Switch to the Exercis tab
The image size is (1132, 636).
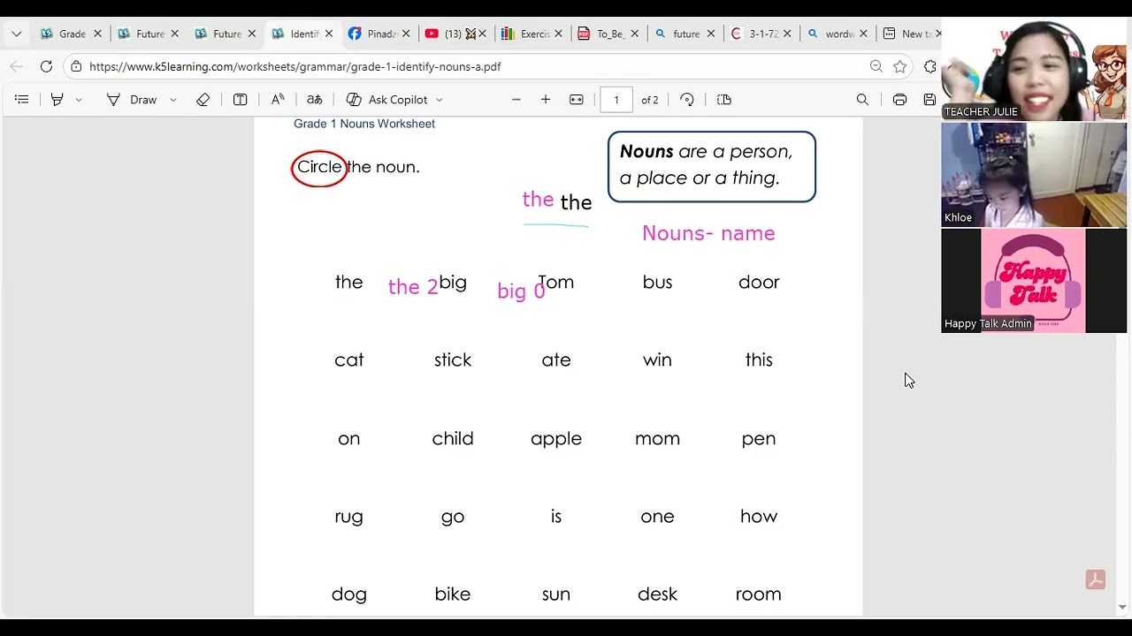click(x=525, y=34)
